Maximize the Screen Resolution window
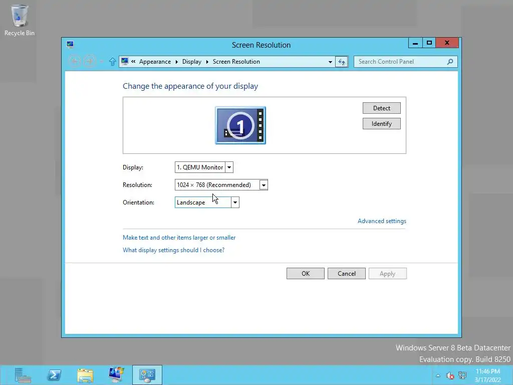The width and height of the screenshot is (513, 385). pos(429,43)
